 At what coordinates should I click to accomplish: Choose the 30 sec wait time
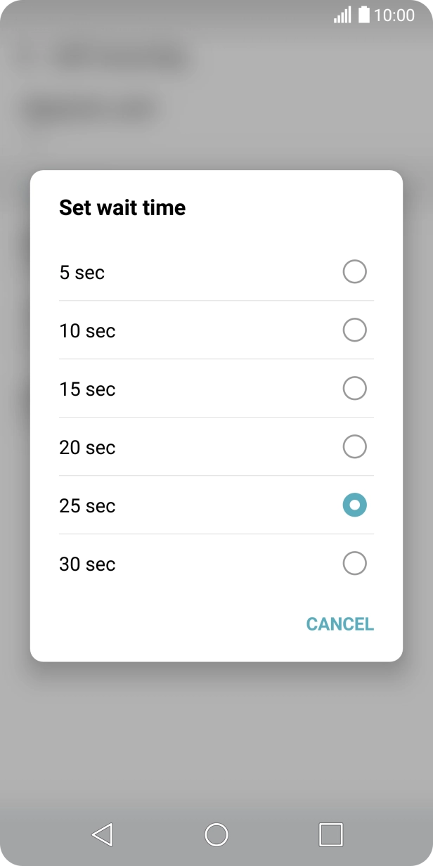[354, 563]
